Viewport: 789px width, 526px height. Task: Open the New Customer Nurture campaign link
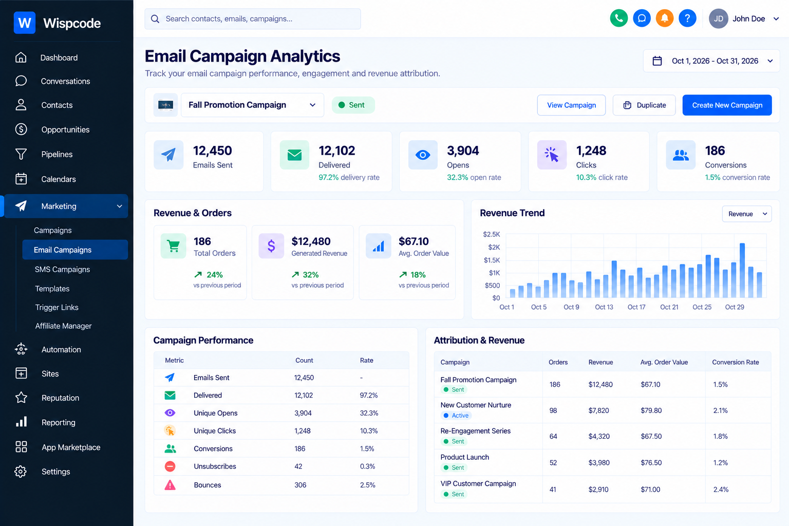click(476, 405)
